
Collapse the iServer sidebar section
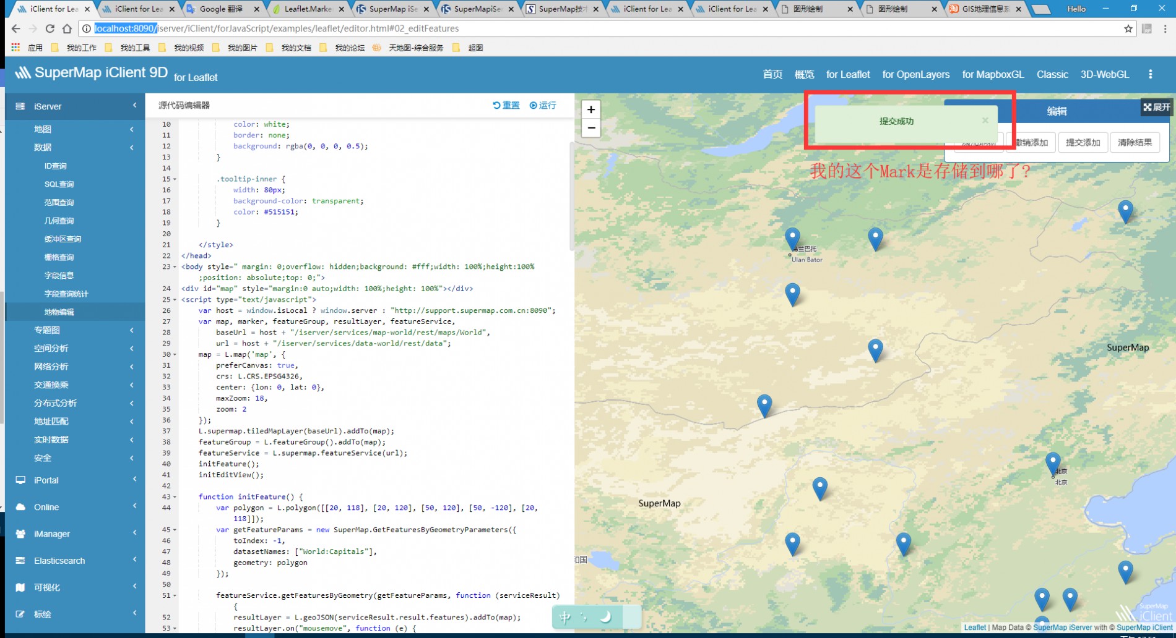click(x=75, y=106)
